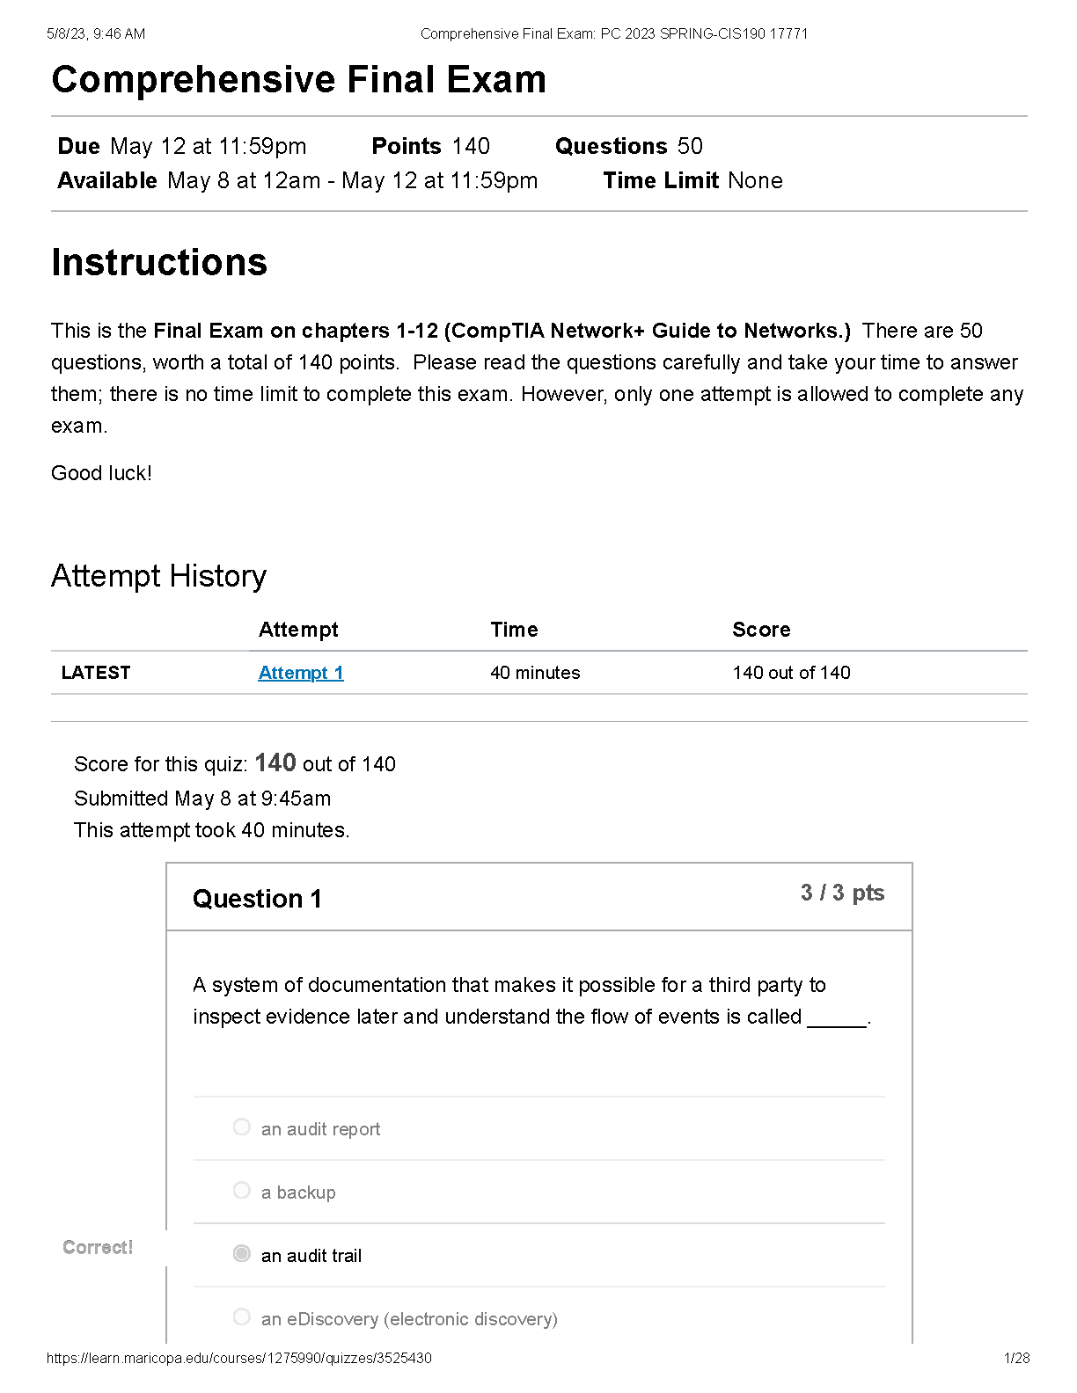The width and height of the screenshot is (1077, 1393).
Task: Select the 'an audit report' radio option
Action: click(x=242, y=1127)
